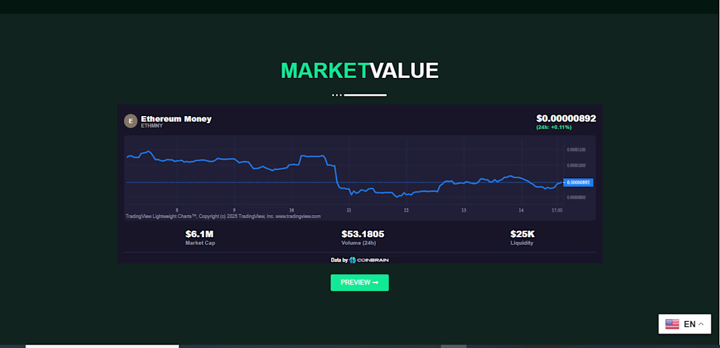This screenshot has width=720, height=348.
Task: Open the EN language selector dropdown
Action: coord(685,324)
